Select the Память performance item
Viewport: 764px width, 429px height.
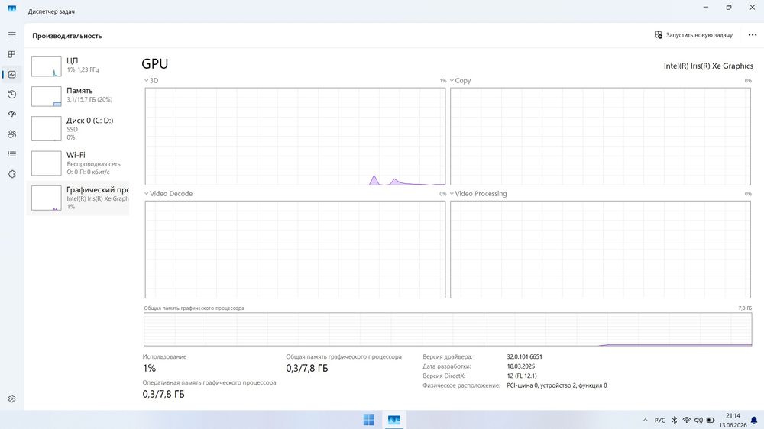point(78,96)
